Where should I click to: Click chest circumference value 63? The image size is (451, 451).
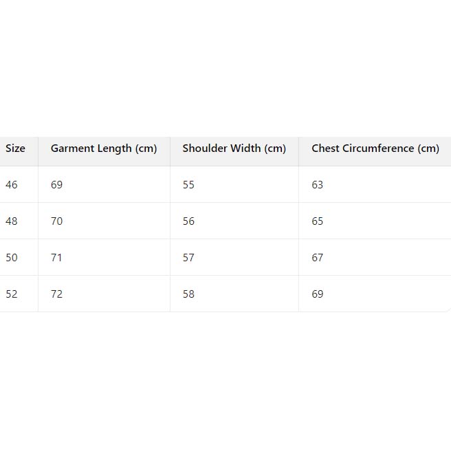(x=317, y=185)
